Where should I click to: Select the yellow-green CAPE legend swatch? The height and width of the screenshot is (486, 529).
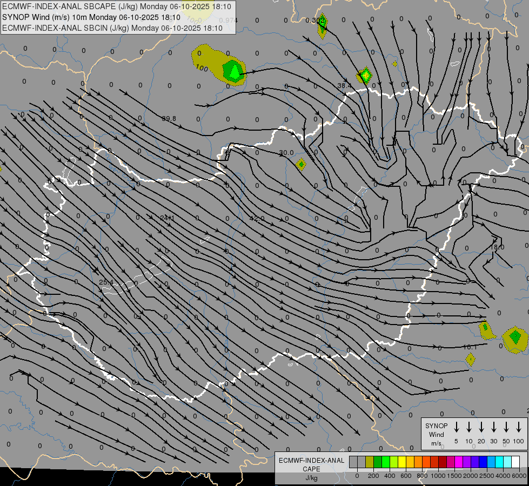click(x=394, y=462)
